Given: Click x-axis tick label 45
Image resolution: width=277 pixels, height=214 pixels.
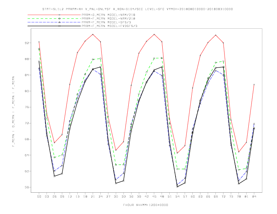Looking at the screenshot, I should pyautogui.click(x=154, y=197).
